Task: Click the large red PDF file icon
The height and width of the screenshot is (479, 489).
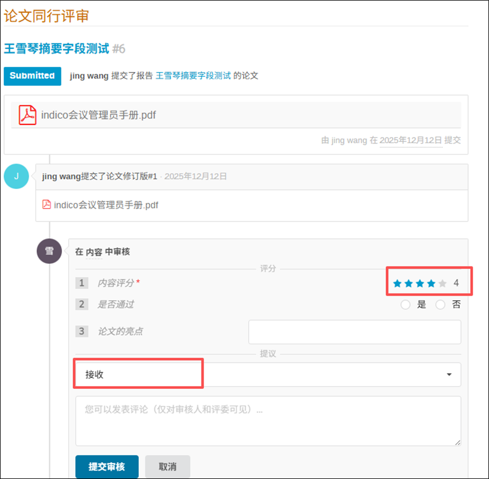Action: click(27, 115)
